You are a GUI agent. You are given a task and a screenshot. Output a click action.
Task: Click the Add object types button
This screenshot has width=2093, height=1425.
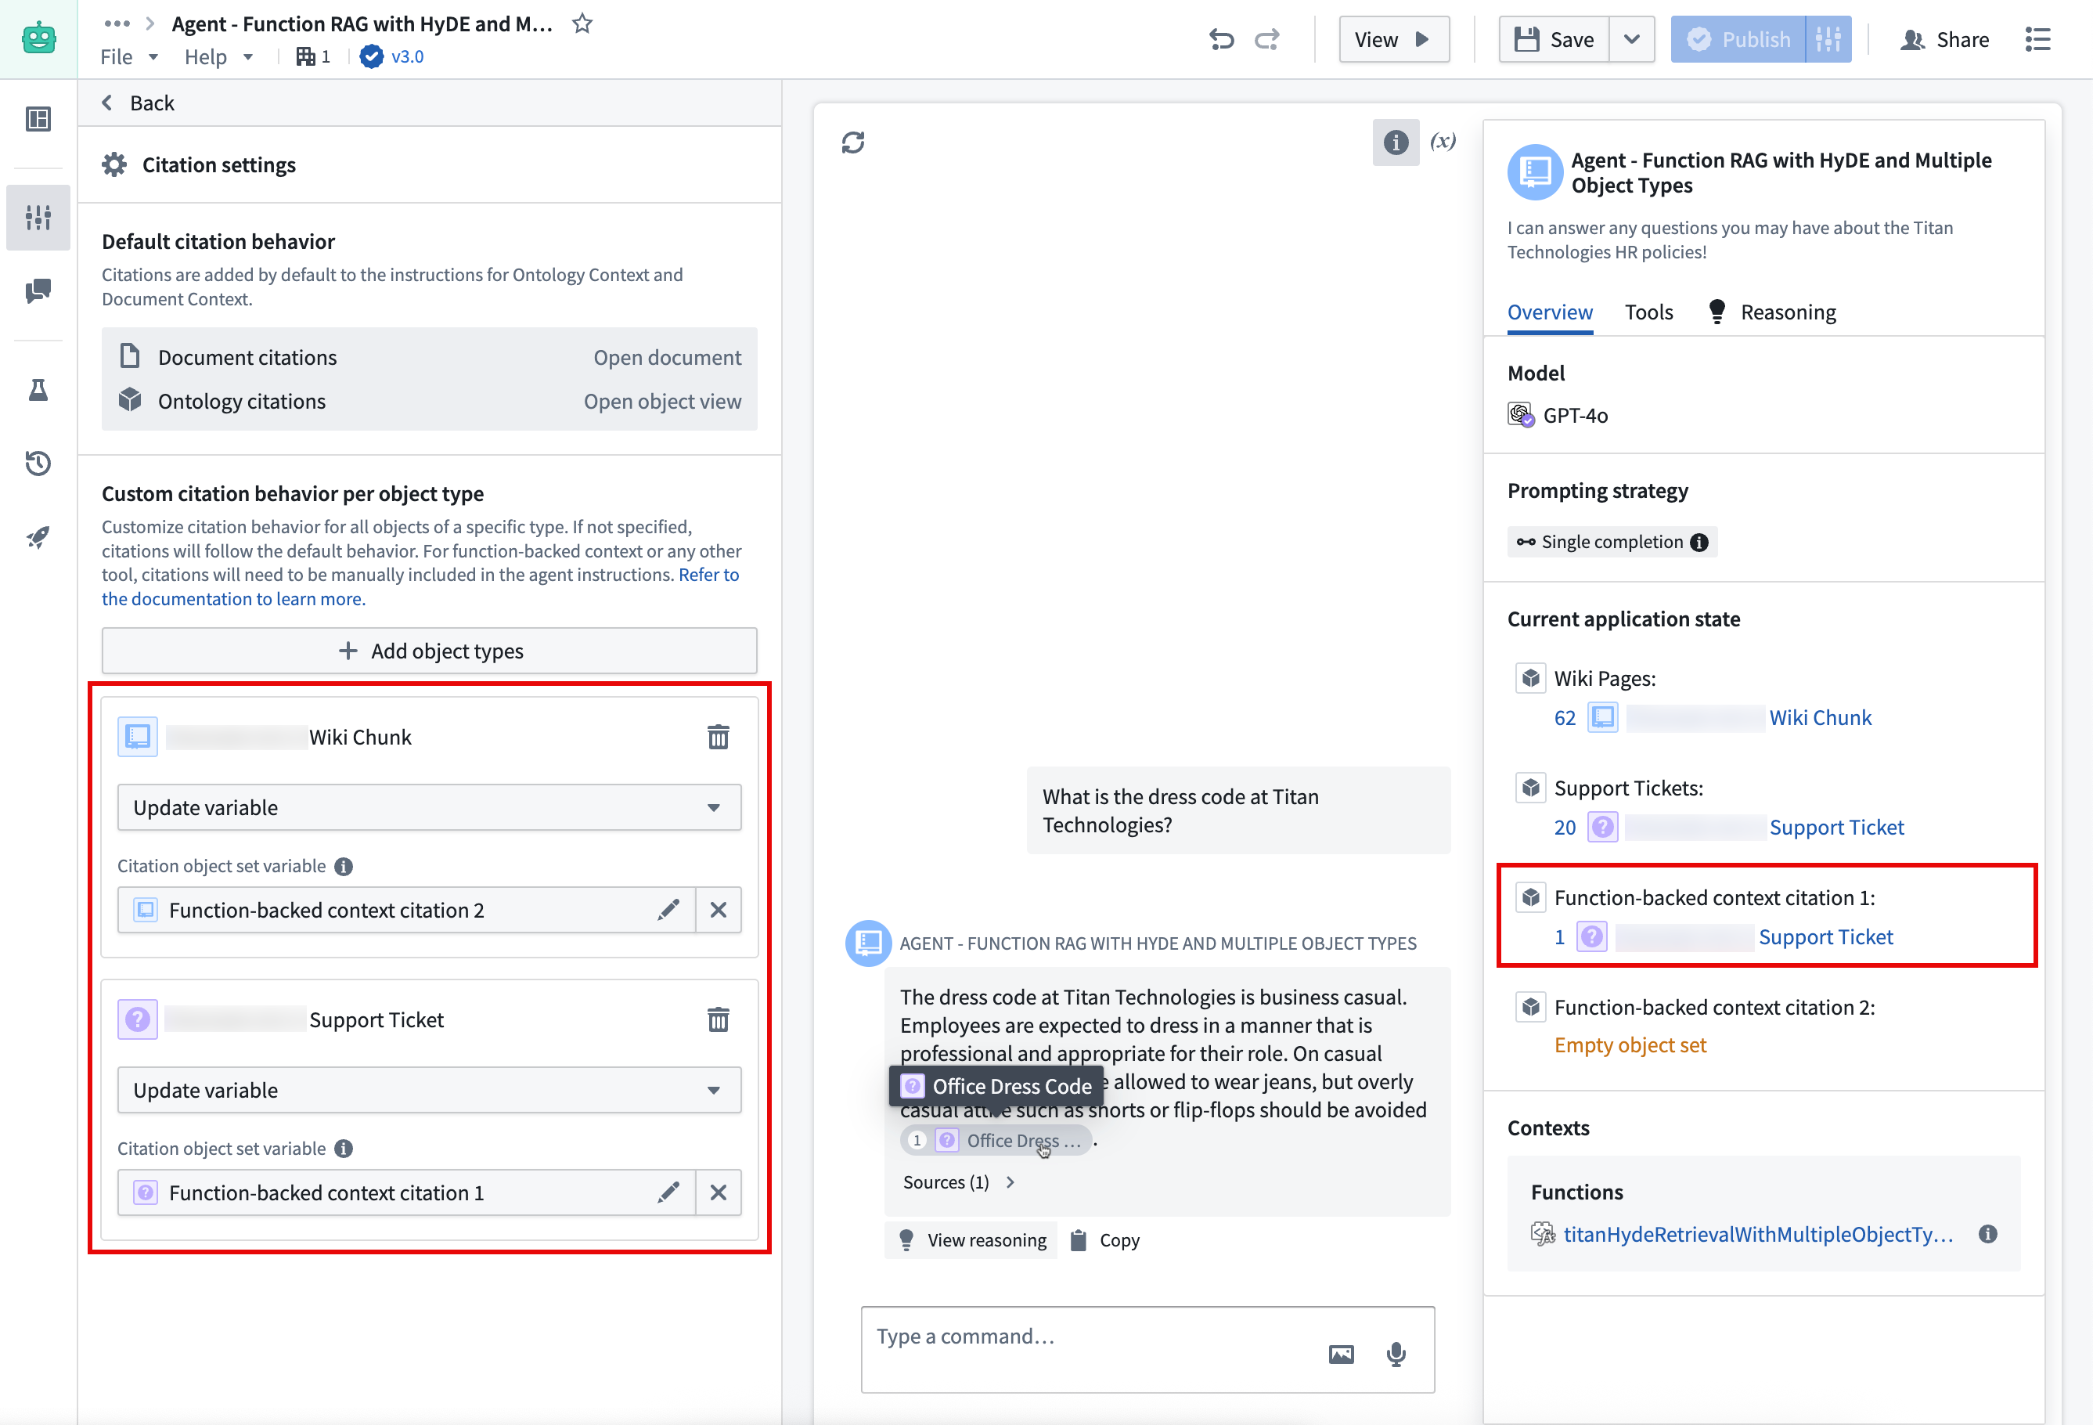(429, 651)
